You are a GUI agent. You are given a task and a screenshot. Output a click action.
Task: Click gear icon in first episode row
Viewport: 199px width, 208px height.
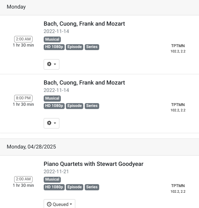click(x=49, y=64)
